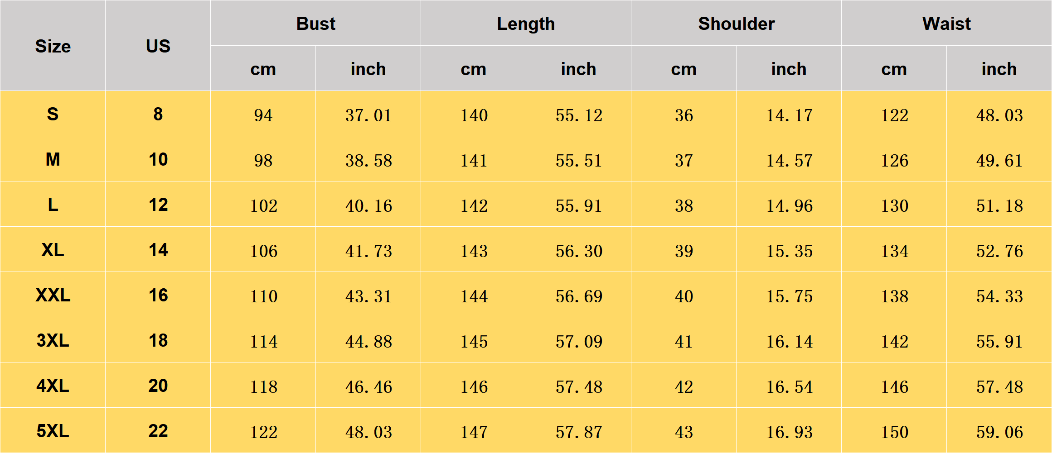This screenshot has height=453, width=1052.
Task: Select the Shoulder header cell
Action: tap(736, 23)
